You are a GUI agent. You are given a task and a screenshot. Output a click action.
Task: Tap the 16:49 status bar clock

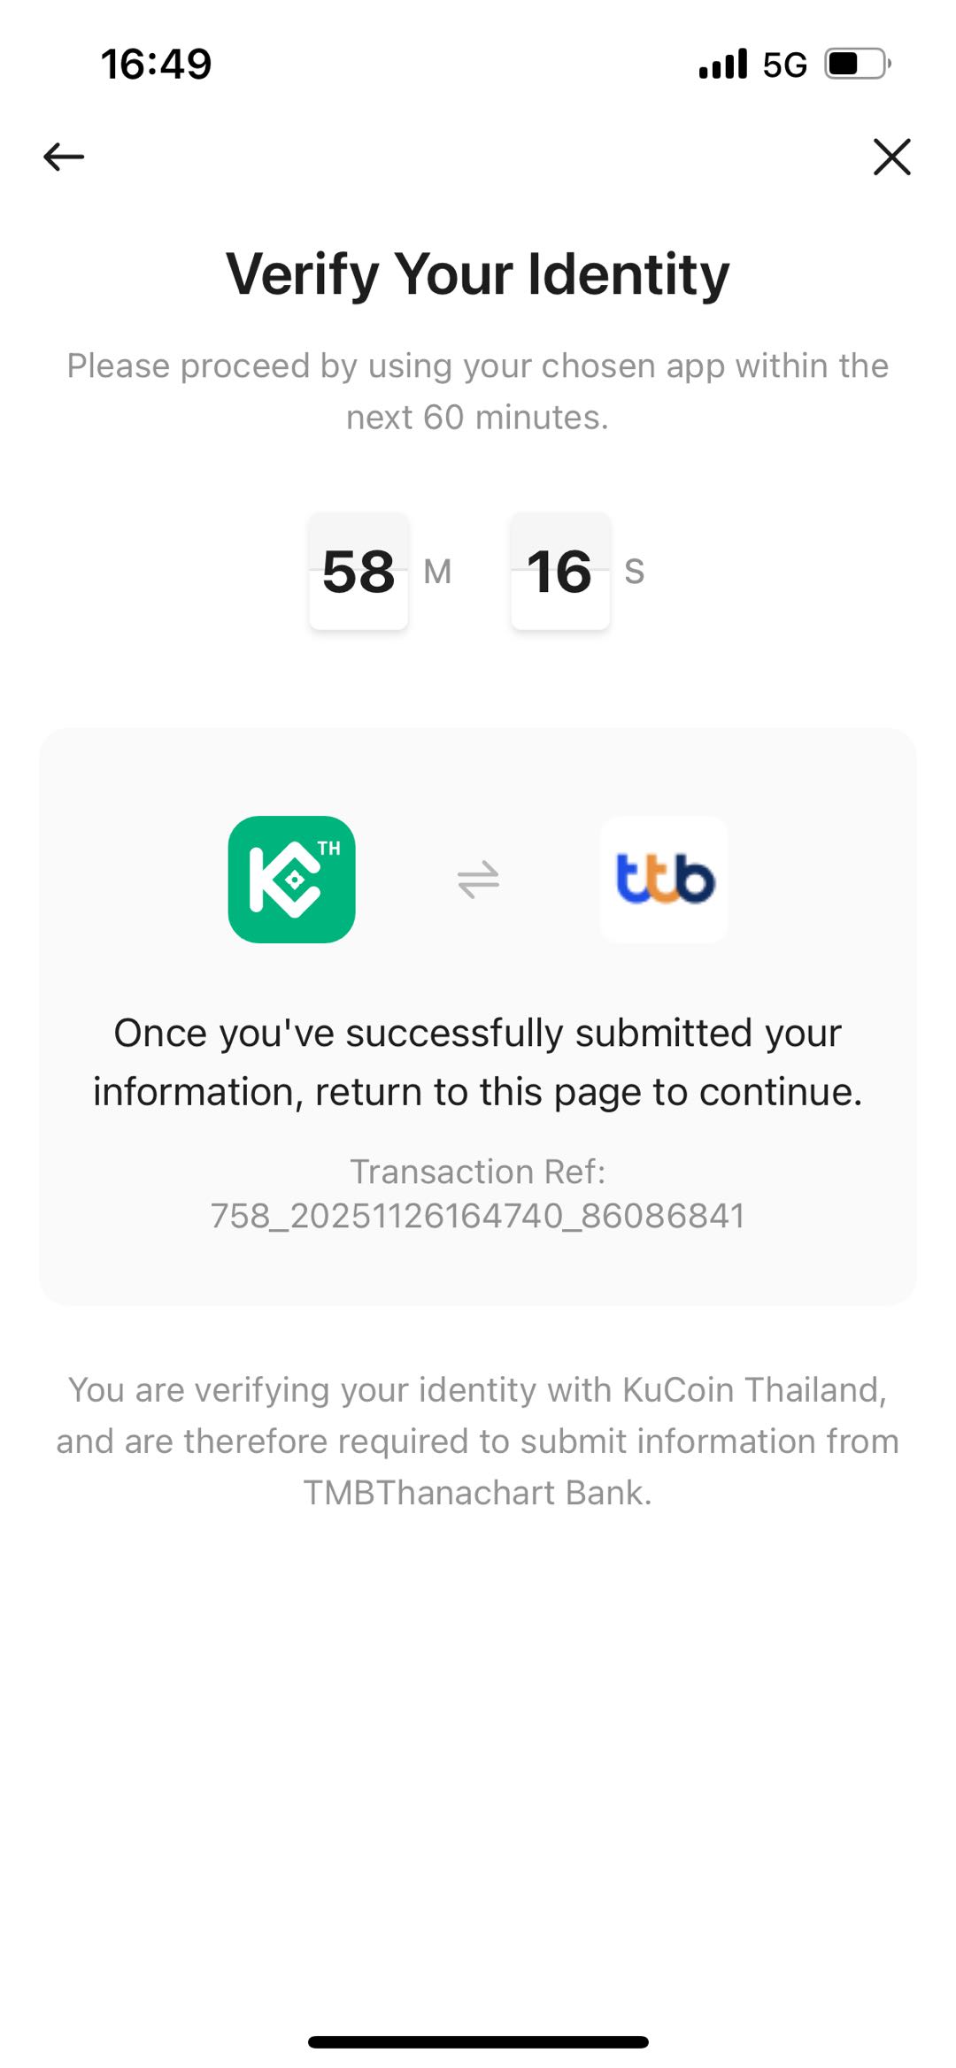tap(156, 64)
